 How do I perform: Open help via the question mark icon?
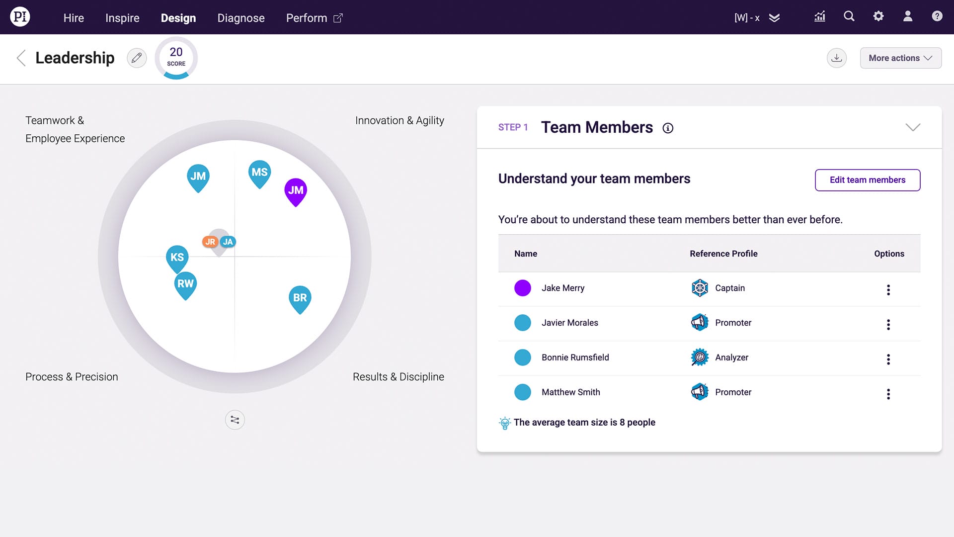[937, 16]
